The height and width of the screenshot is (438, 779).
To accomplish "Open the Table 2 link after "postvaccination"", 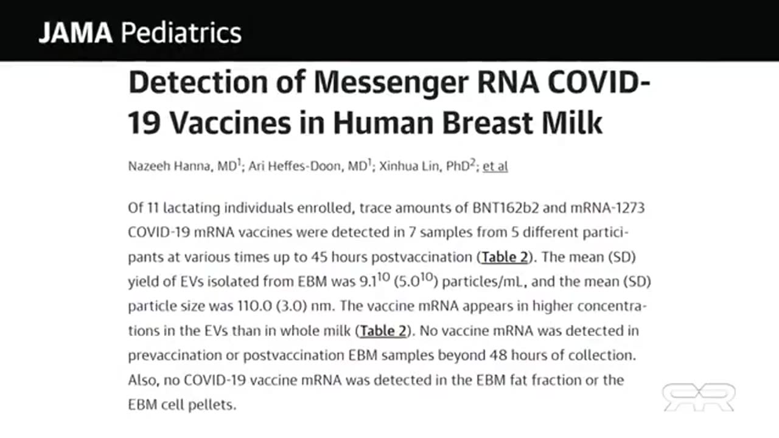I will tap(505, 257).
